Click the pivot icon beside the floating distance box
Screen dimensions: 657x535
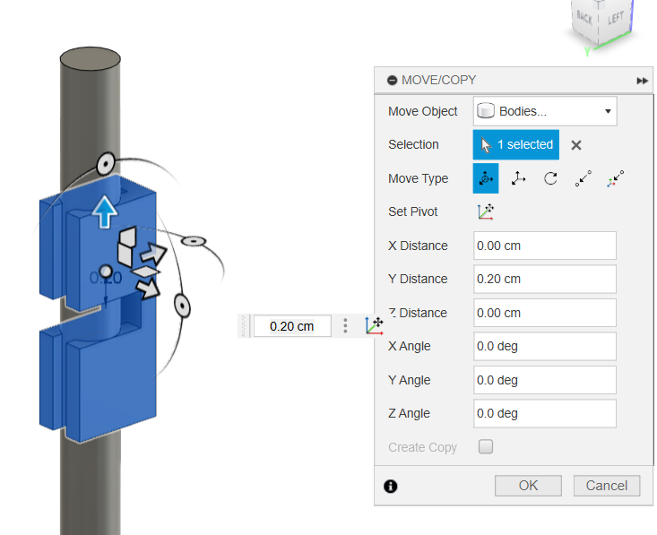click(x=374, y=326)
